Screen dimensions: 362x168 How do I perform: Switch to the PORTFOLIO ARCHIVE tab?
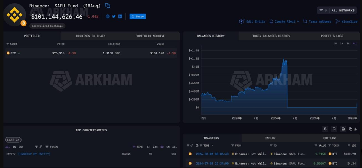pyautogui.click(x=150, y=36)
